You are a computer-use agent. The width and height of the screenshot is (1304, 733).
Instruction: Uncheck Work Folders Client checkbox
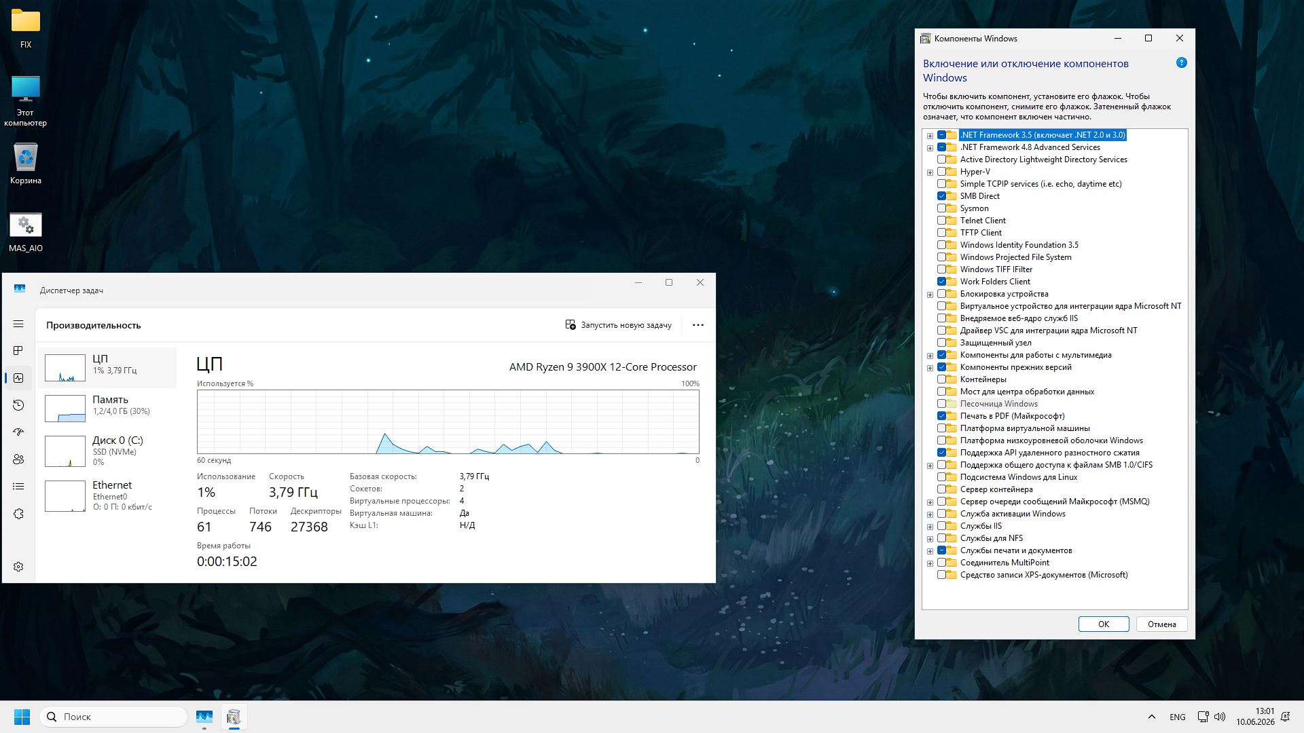click(x=941, y=282)
